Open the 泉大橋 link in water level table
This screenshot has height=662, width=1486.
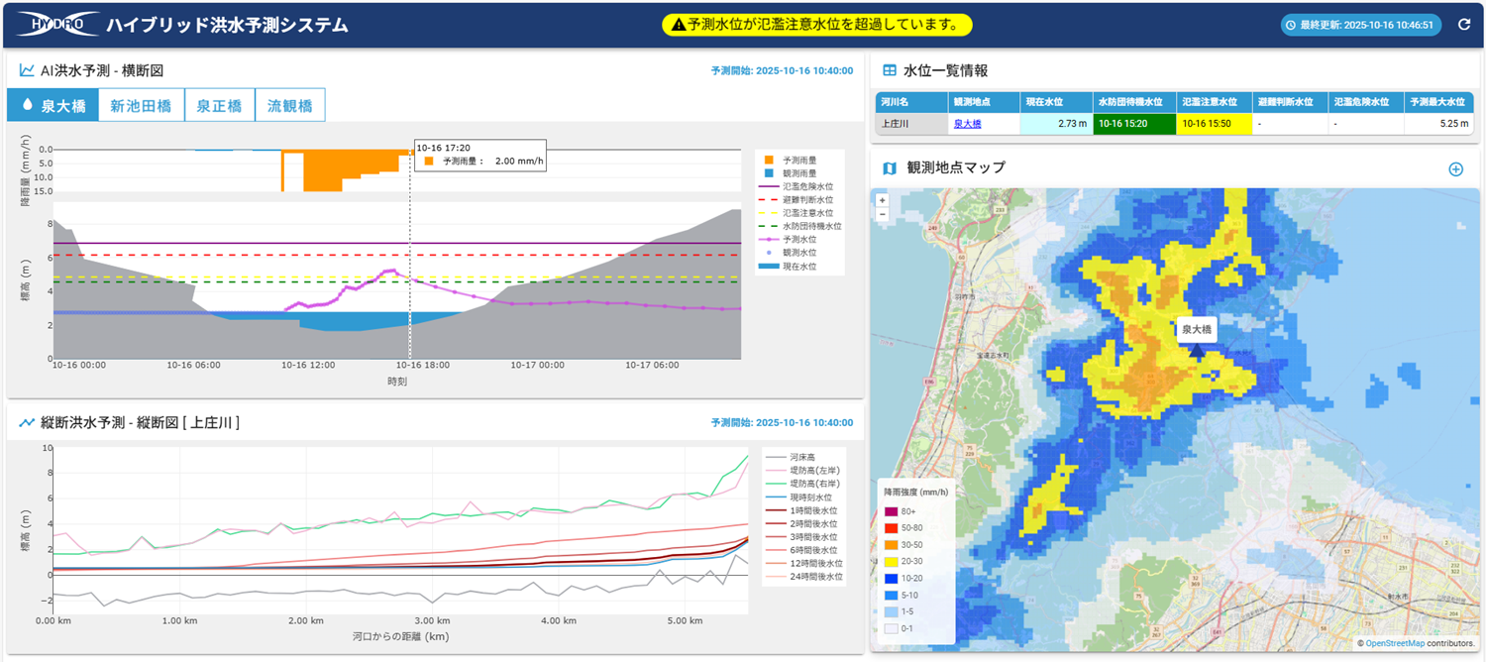click(967, 124)
